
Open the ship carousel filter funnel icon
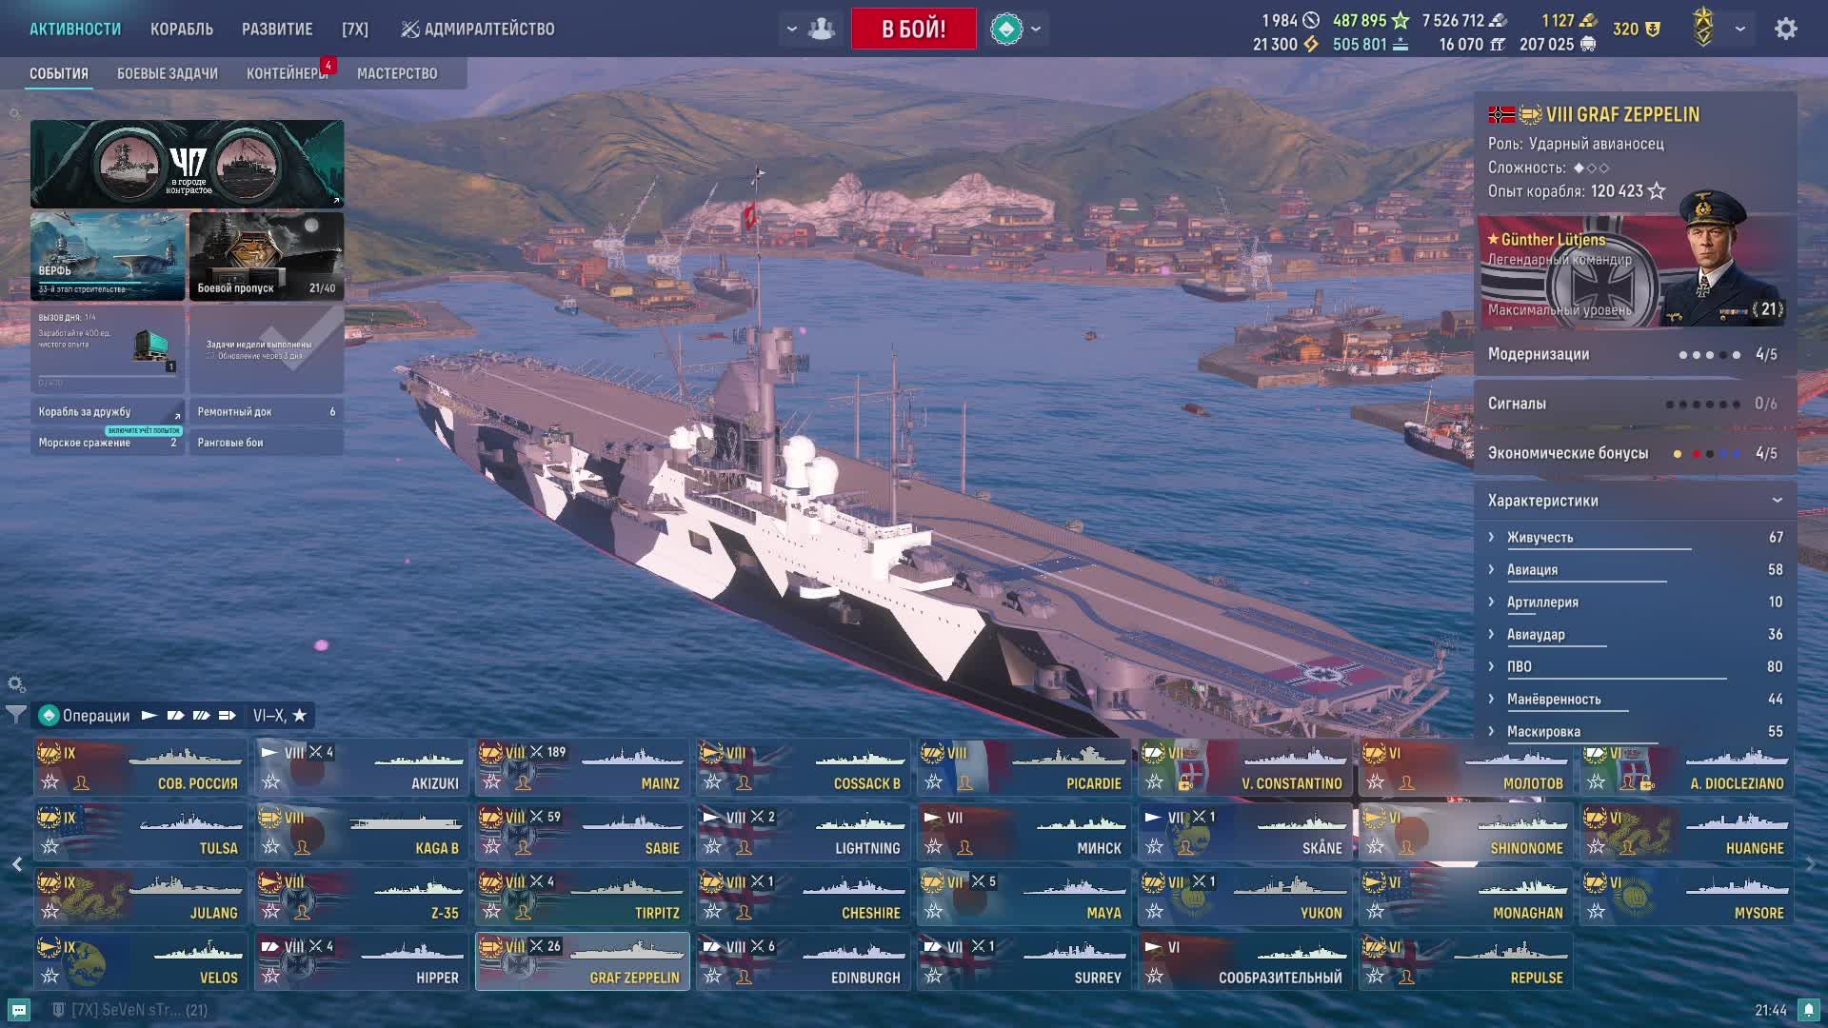coord(16,714)
